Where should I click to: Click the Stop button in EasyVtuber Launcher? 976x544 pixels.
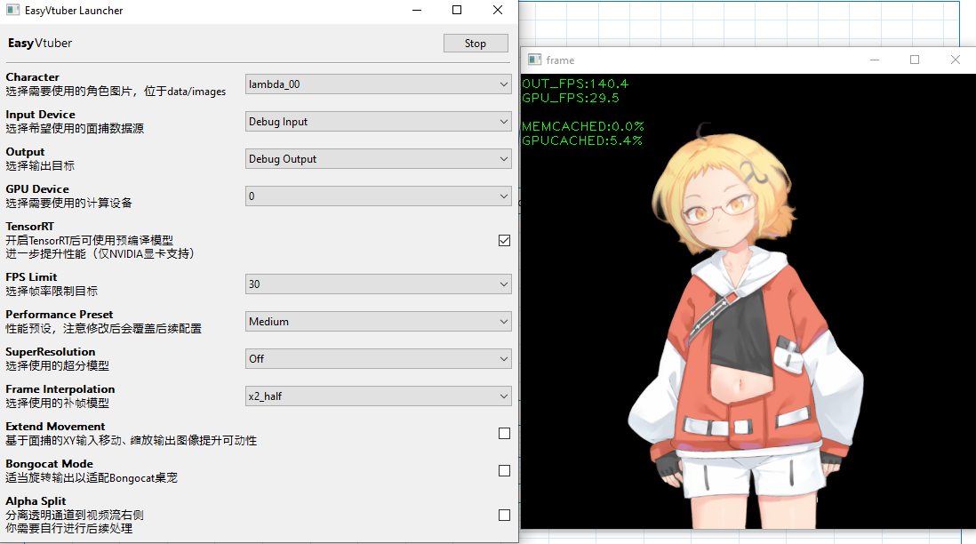tap(476, 43)
